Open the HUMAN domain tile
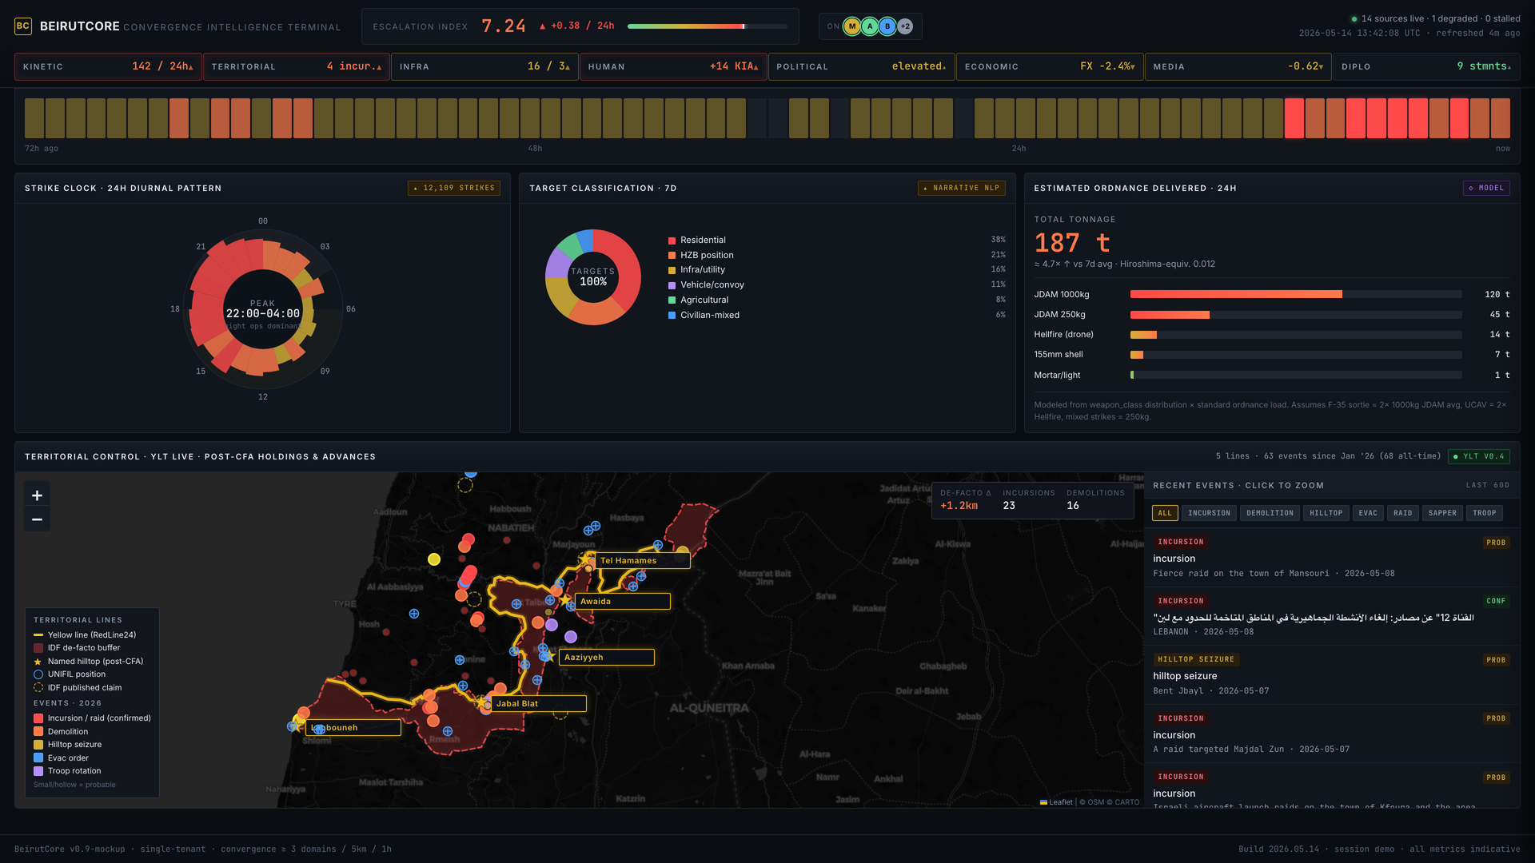The width and height of the screenshot is (1535, 863). pos(673,66)
